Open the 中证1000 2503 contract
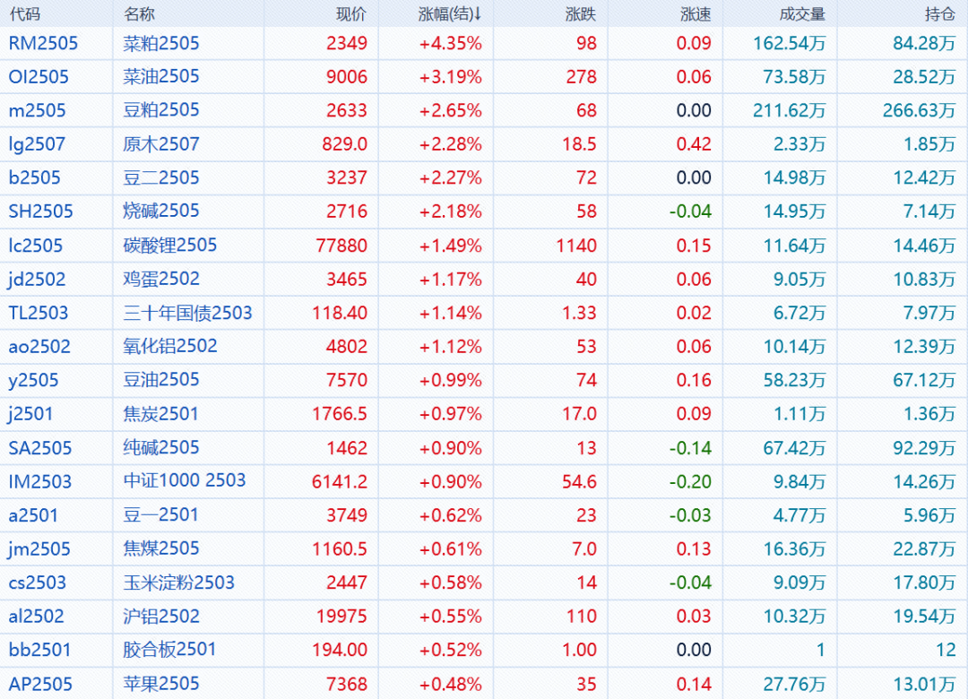This screenshot has width=968, height=699. (x=185, y=481)
